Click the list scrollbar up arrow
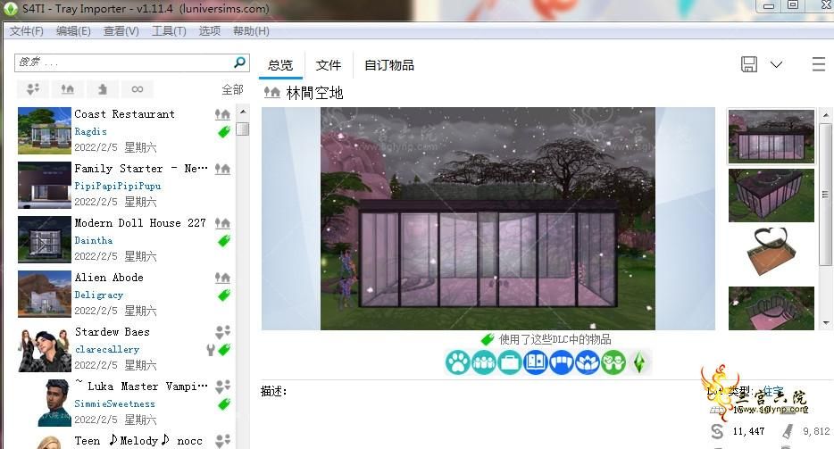Screen dimensions: 834x449 point(243,112)
